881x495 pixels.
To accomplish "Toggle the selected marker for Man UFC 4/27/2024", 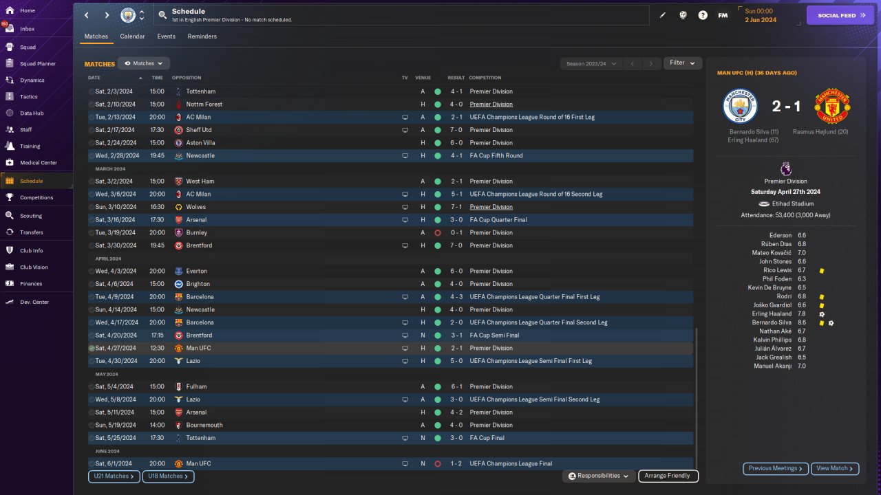I will tap(92, 348).
